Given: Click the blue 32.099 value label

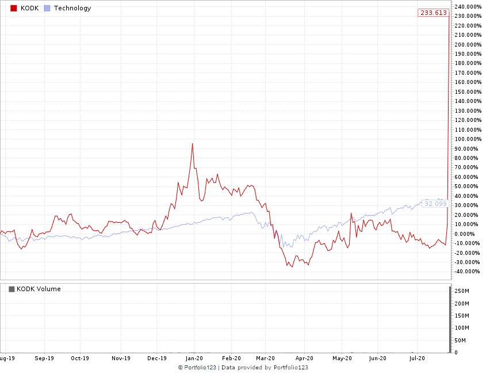Looking at the screenshot, I should click(x=435, y=204).
